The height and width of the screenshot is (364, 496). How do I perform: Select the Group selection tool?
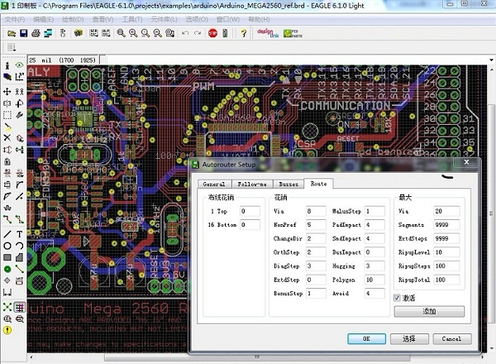coord(7,115)
